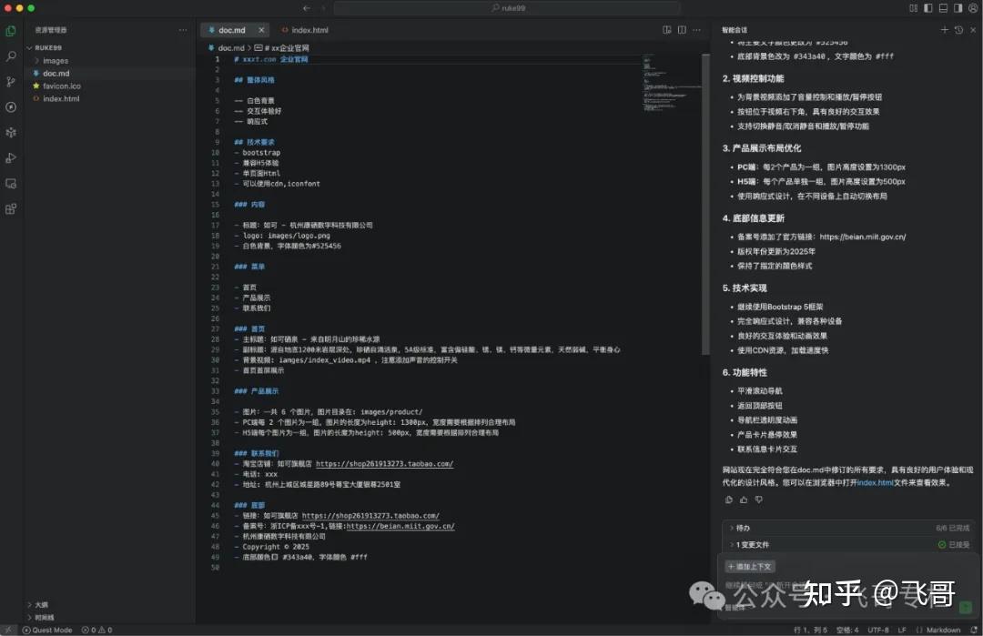Toggle the secondary sidebar visibility

tap(958, 8)
